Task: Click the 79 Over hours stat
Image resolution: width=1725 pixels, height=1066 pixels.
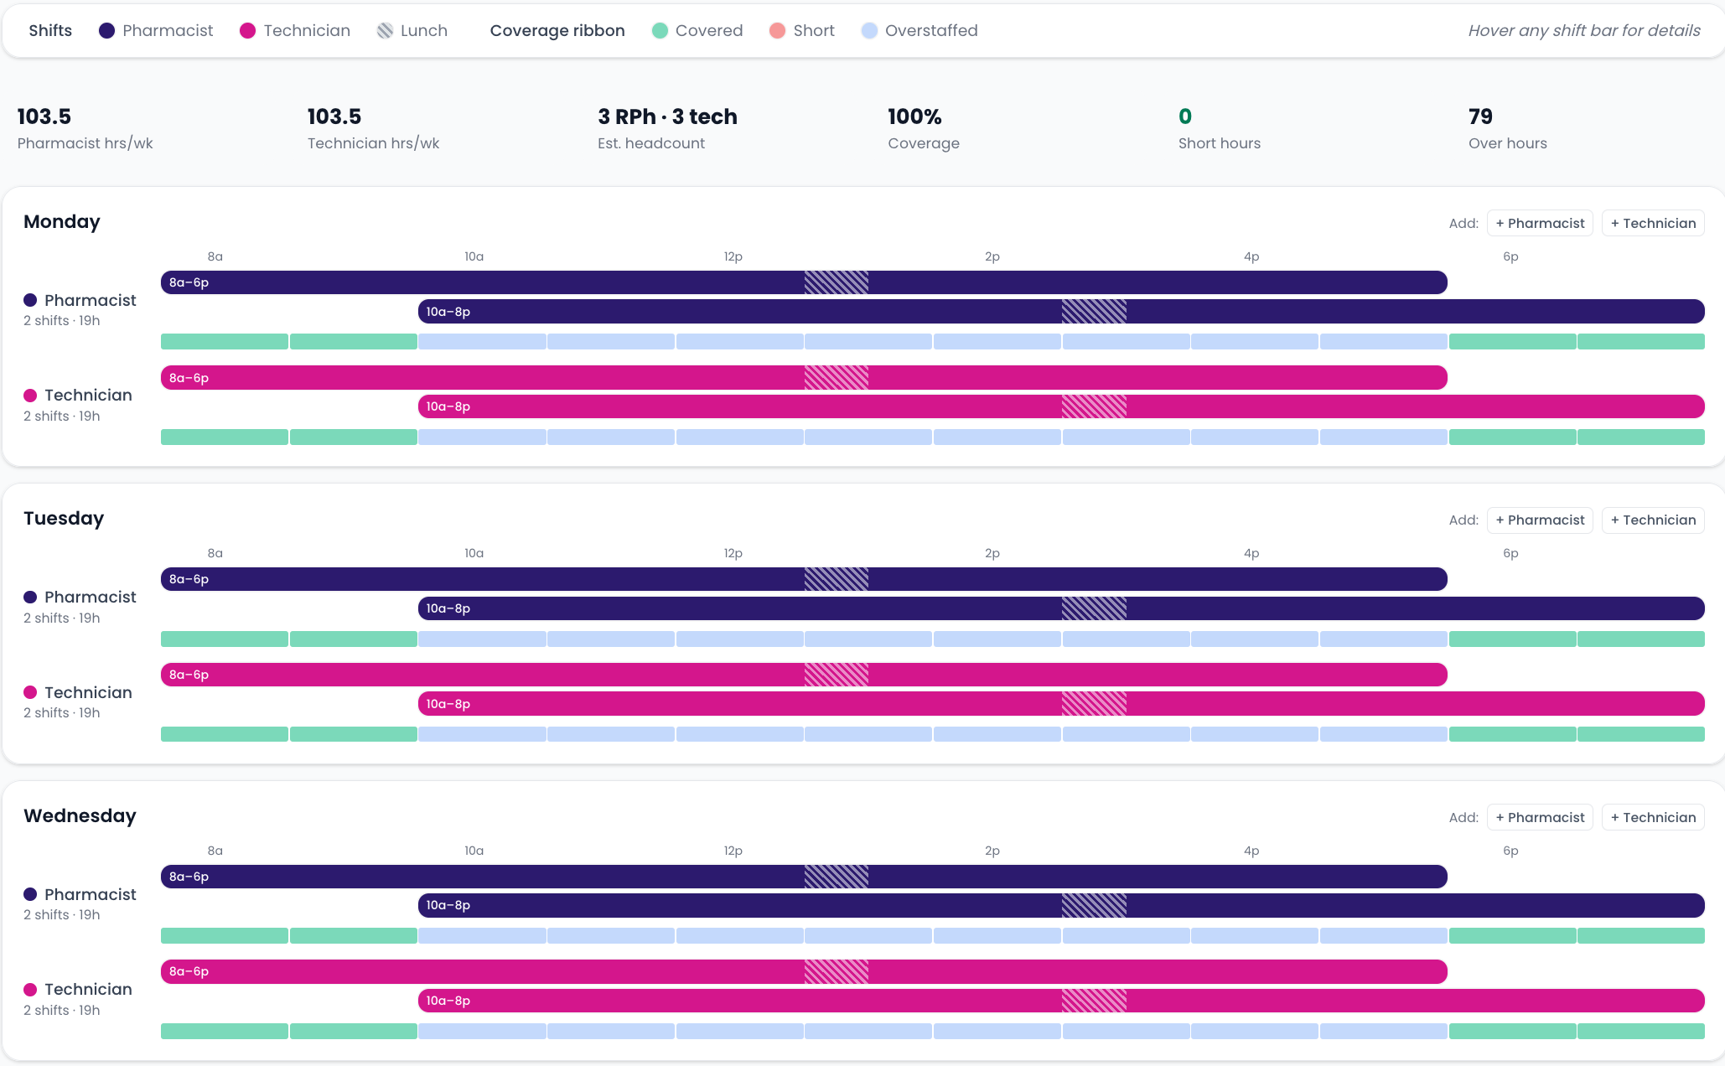Action: [x=1507, y=128]
